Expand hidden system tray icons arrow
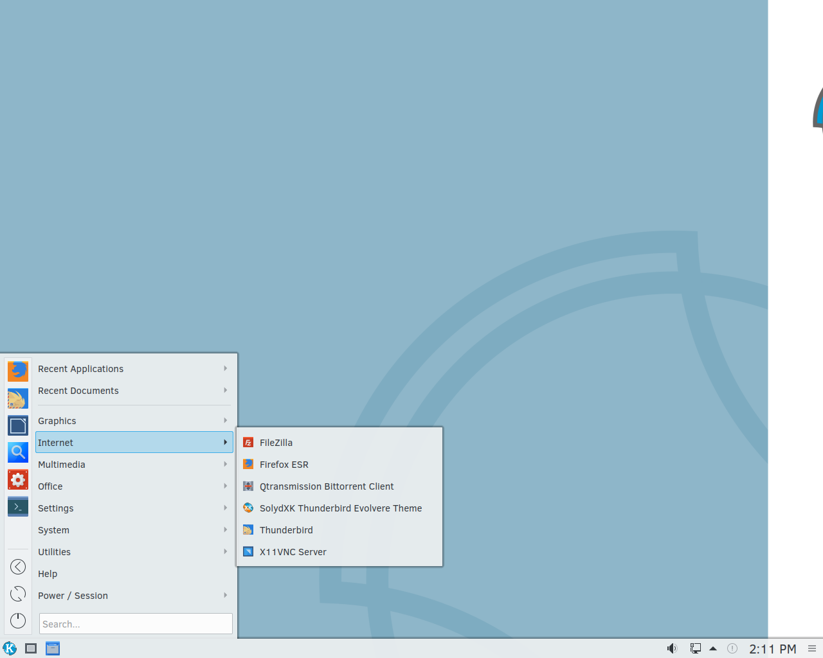 click(713, 648)
